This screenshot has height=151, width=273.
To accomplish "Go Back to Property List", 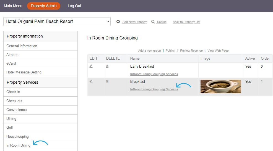I will click(x=186, y=22).
